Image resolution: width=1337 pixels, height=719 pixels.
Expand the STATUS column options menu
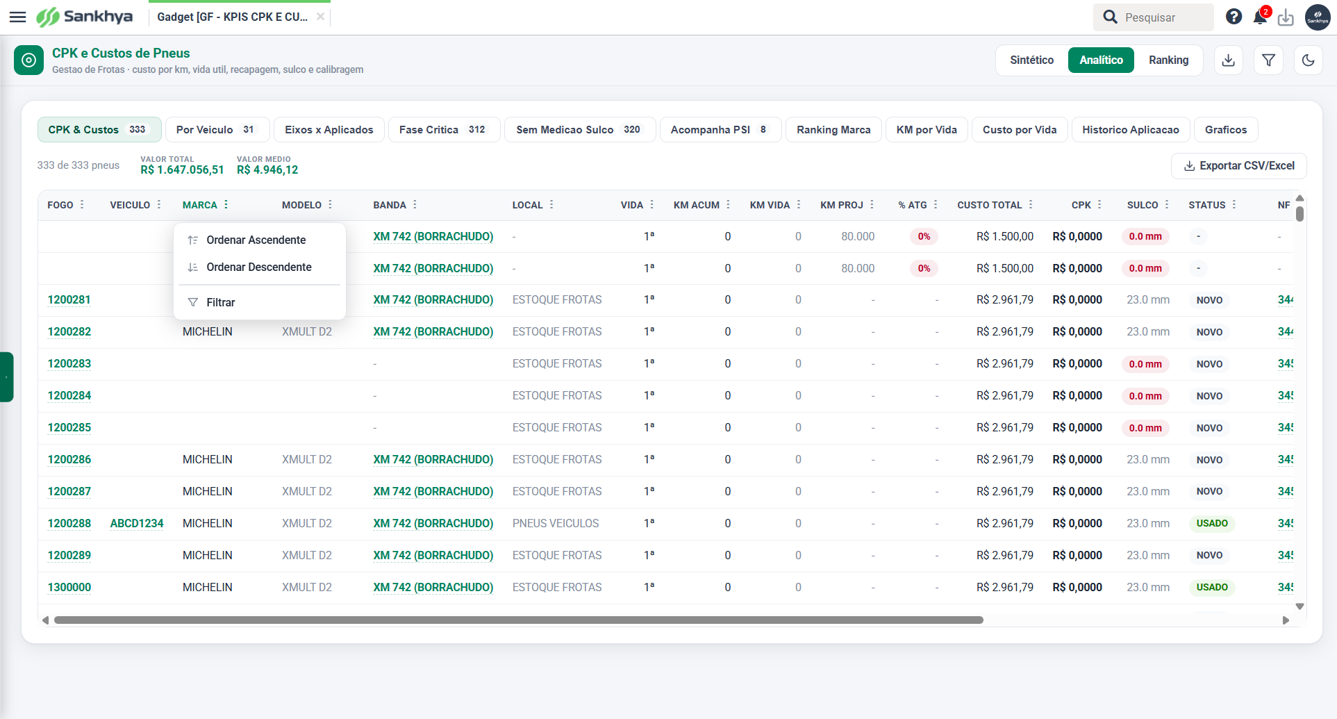pyautogui.click(x=1234, y=205)
